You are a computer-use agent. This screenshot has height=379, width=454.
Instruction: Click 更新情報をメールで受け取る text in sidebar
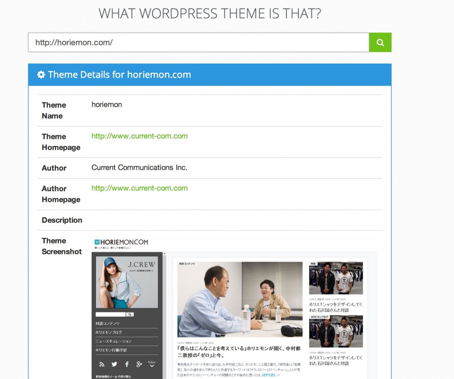coord(113,376)
